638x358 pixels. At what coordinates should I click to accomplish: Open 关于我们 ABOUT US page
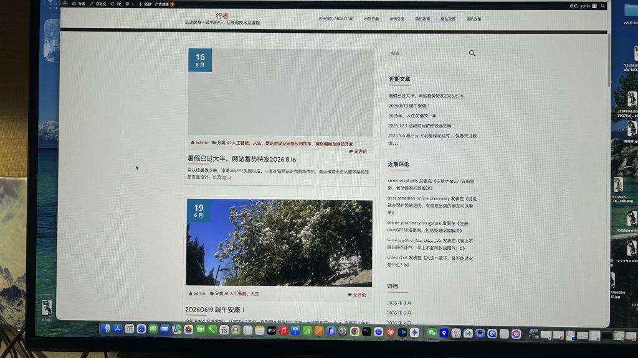(x=336, y=19)
